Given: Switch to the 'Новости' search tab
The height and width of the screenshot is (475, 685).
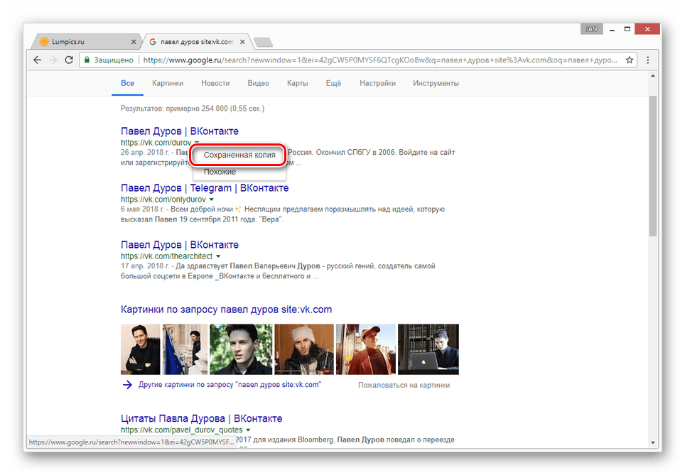Looking at the screenshot, I should click(x=215, y=83).
